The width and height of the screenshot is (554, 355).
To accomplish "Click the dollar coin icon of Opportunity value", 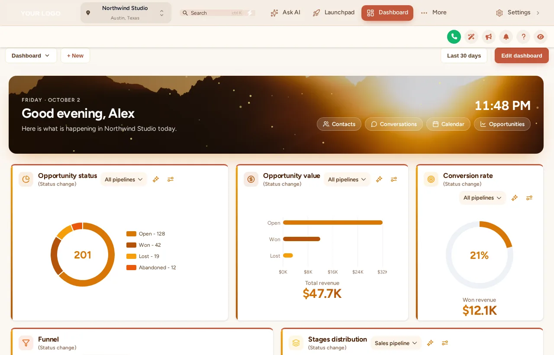I will pyautogui.click(x=251, y=179).
